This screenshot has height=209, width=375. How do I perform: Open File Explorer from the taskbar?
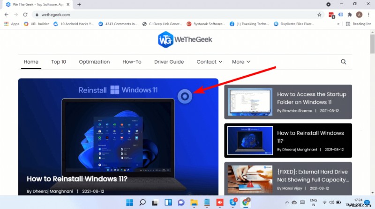[x=194, y=202]
